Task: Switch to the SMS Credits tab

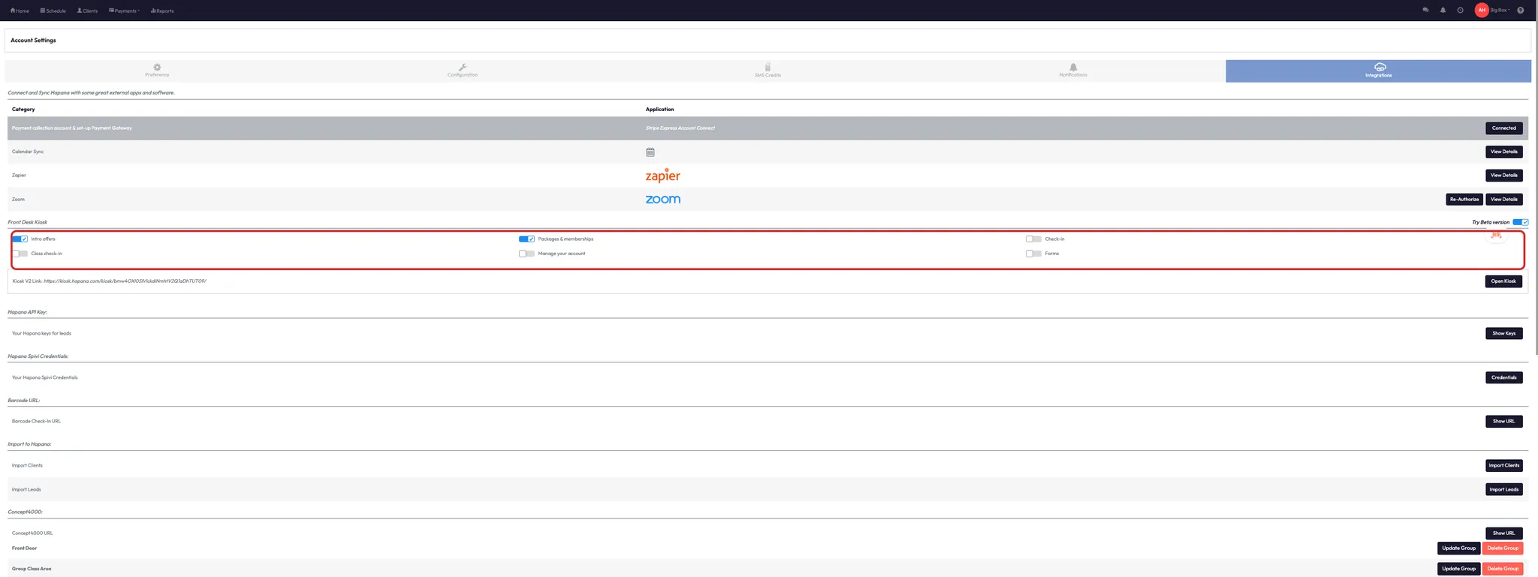Action: click(767, 71)
